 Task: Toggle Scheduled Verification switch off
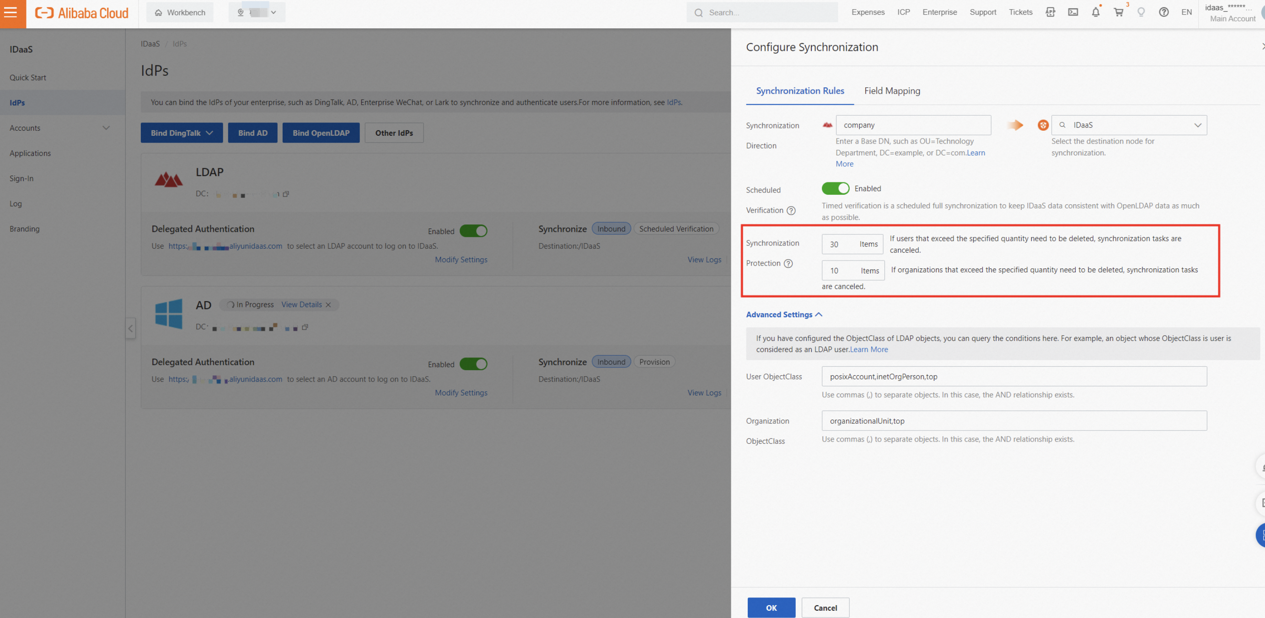[x=835, y=188]
